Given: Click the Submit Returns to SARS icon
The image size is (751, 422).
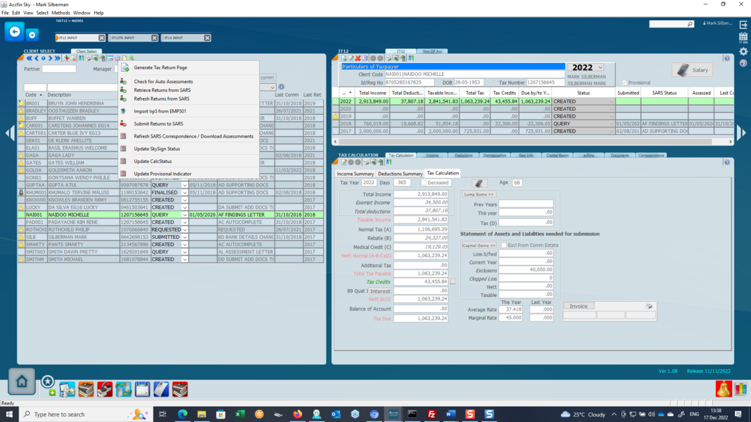Looking at the screenshot, I should click(x=124, y=123).
